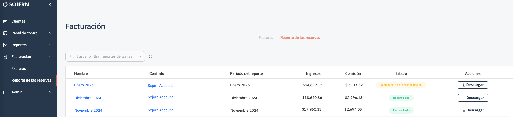The height and width of the screenshot is (117, 513).
Task: Open the search filter dropdown arrow
Action: click(140, 56)
